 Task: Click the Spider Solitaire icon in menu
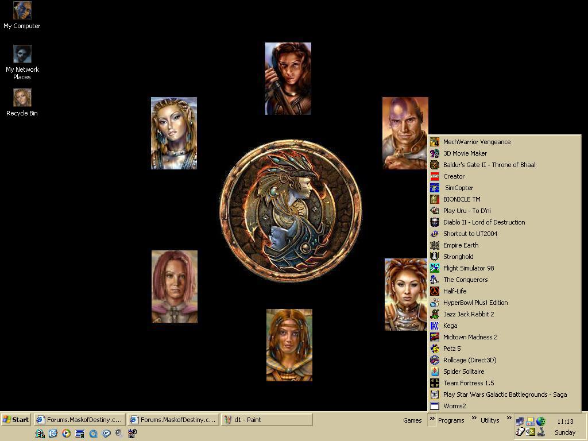click(x=435, y=372)
